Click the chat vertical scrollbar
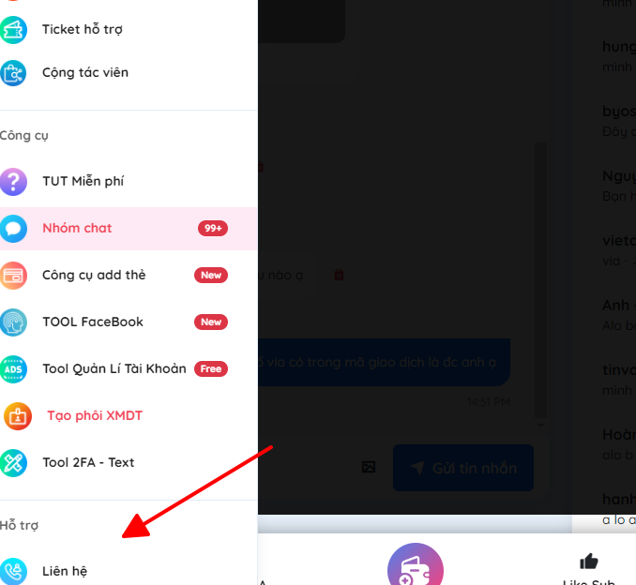 coord(540,279)
